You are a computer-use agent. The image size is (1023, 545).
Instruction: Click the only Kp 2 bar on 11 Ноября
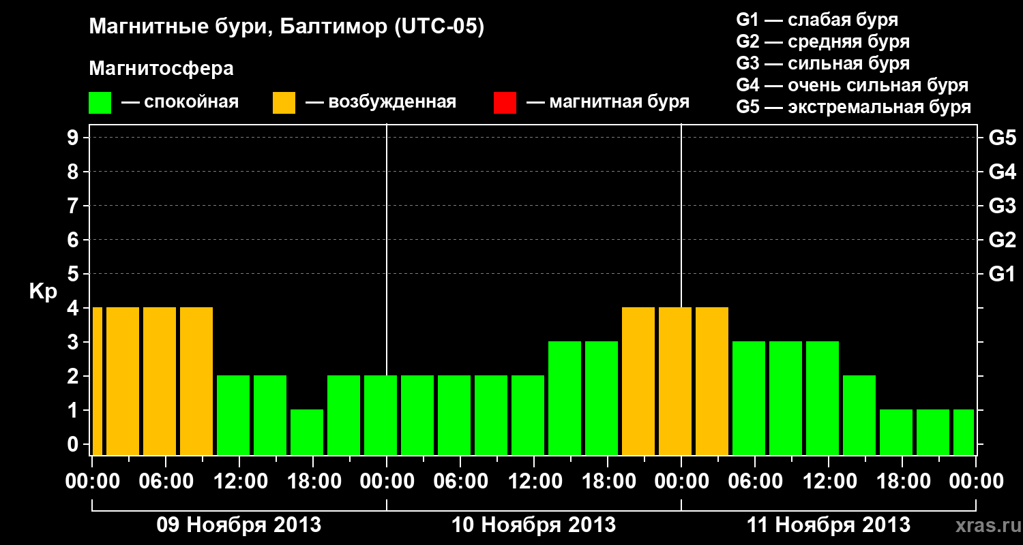pyautogui.click(x=859, y=415)
